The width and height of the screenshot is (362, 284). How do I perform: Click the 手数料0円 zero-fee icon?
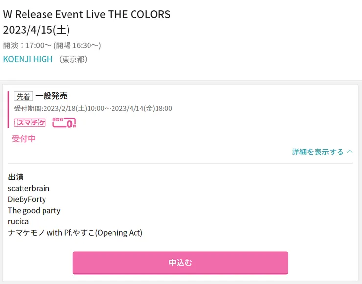point(64,123)
